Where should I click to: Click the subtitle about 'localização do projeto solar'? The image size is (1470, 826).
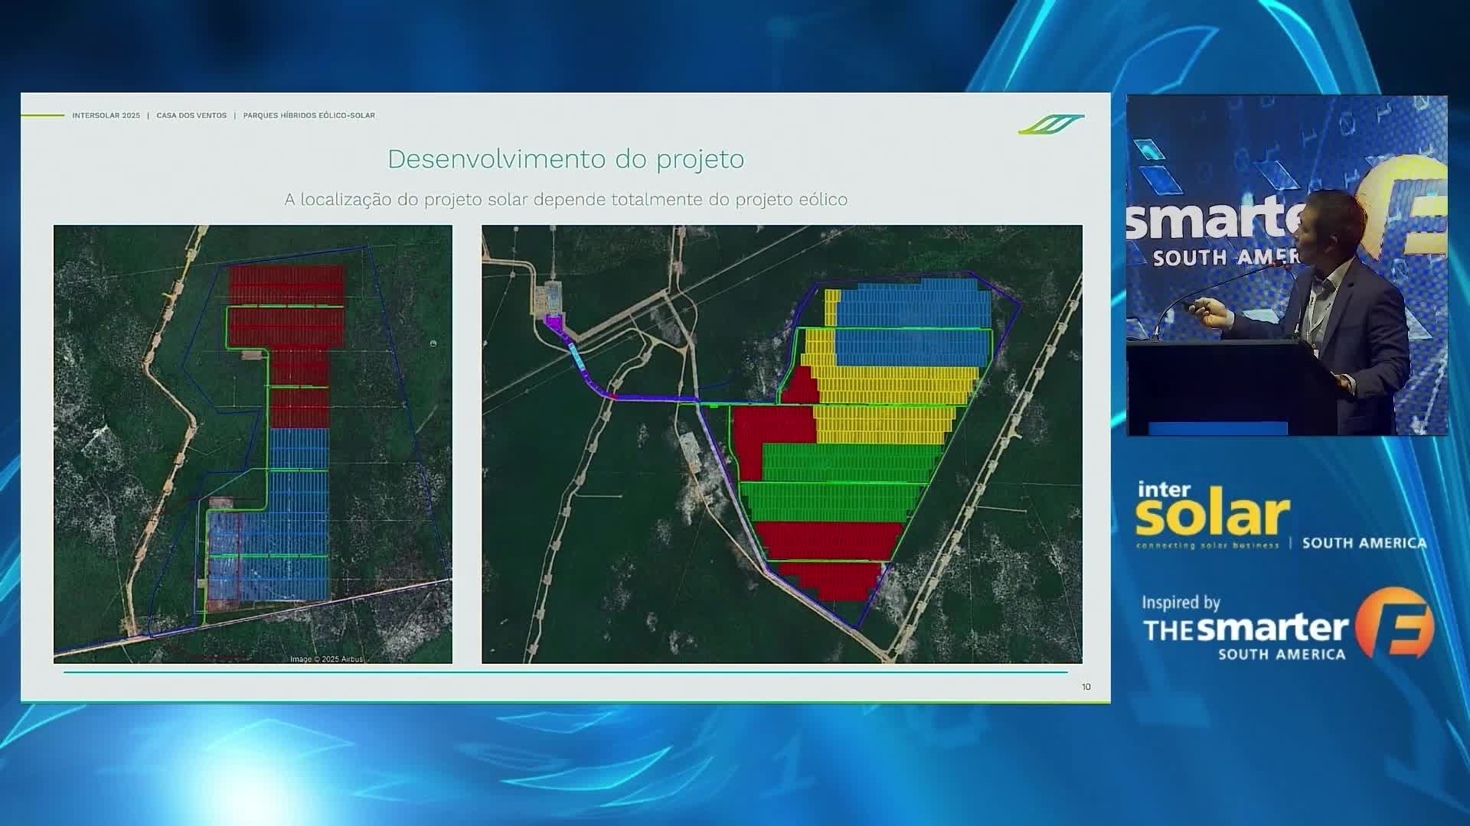[566, 200]
